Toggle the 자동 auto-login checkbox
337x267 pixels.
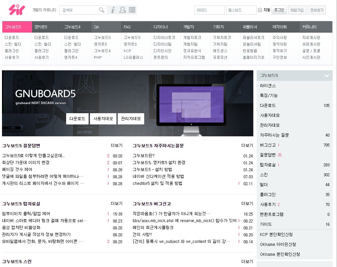point(260,10)
